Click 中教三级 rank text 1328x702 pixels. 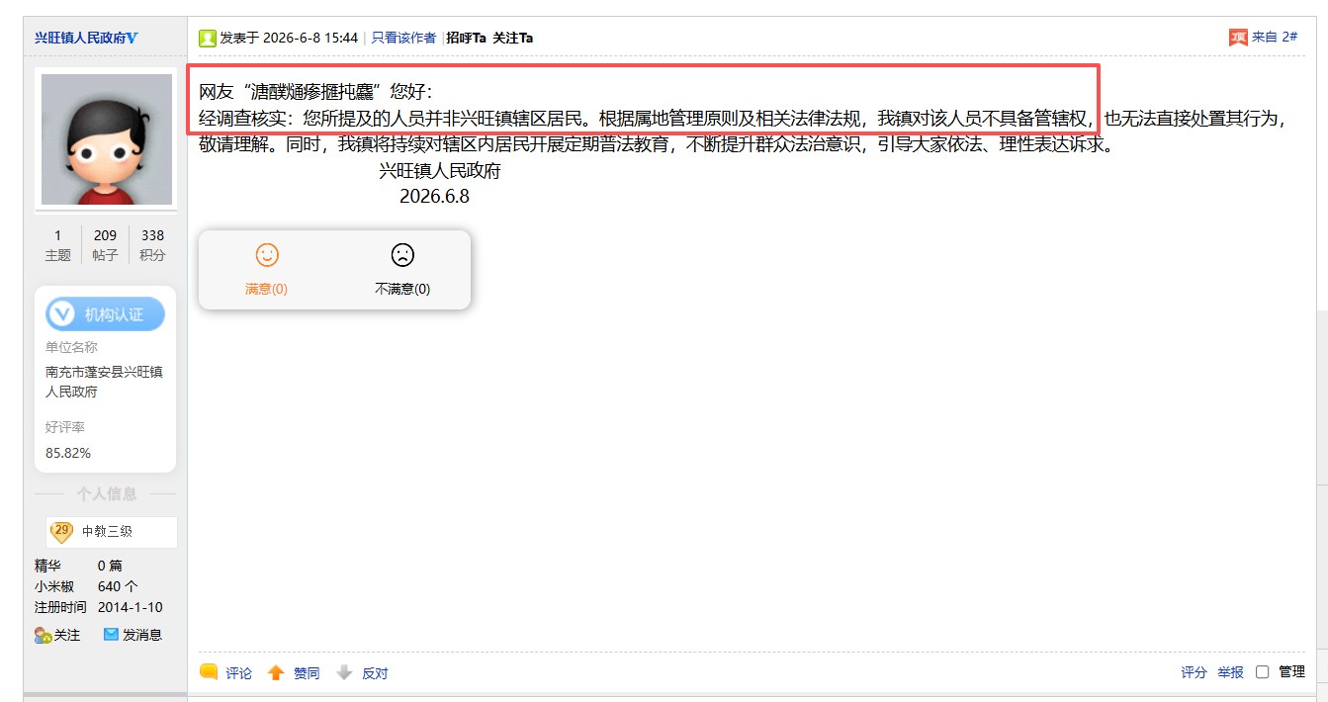coord(107,531)
